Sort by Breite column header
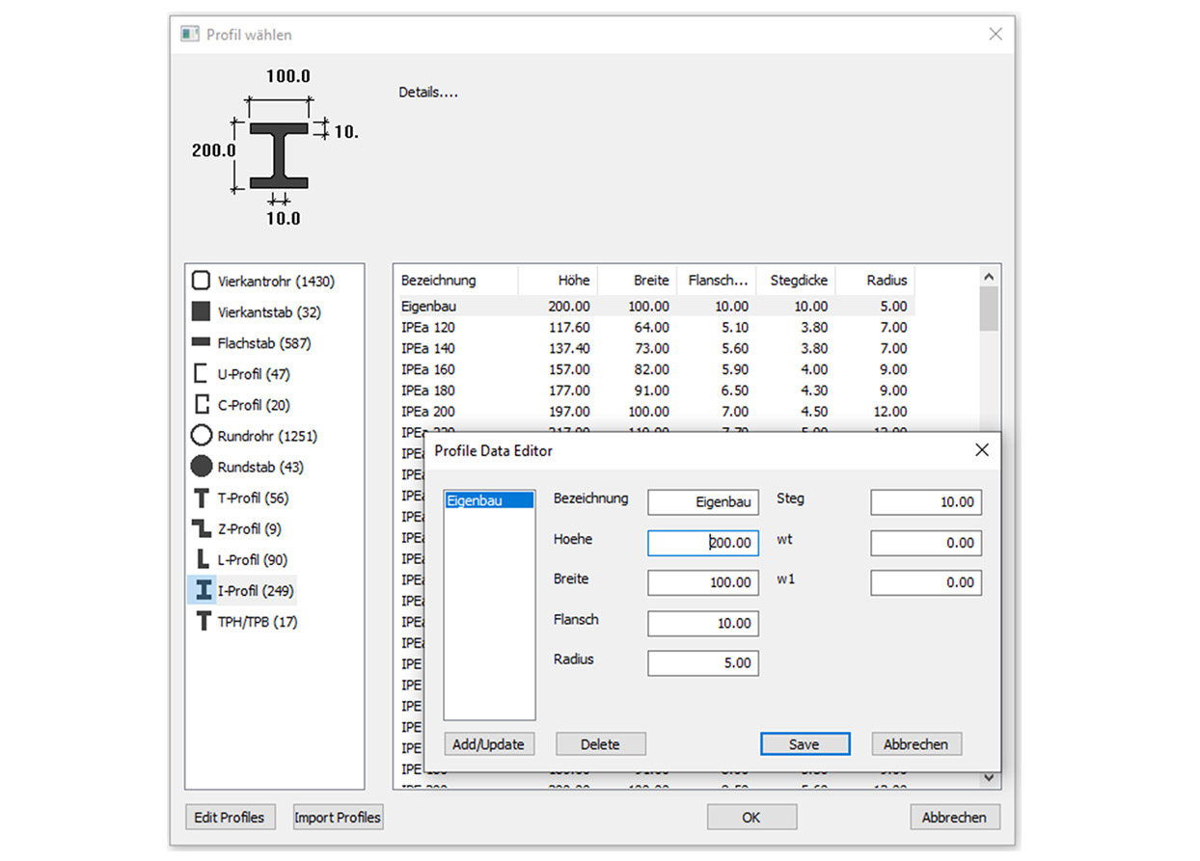Screen dimensions: 1200x861 [638, 281]
